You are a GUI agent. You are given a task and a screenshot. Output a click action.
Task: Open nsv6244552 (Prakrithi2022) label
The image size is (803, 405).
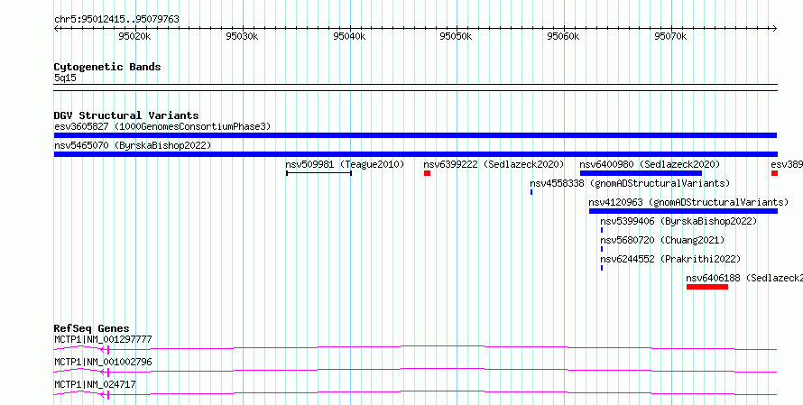click(670, 259)
